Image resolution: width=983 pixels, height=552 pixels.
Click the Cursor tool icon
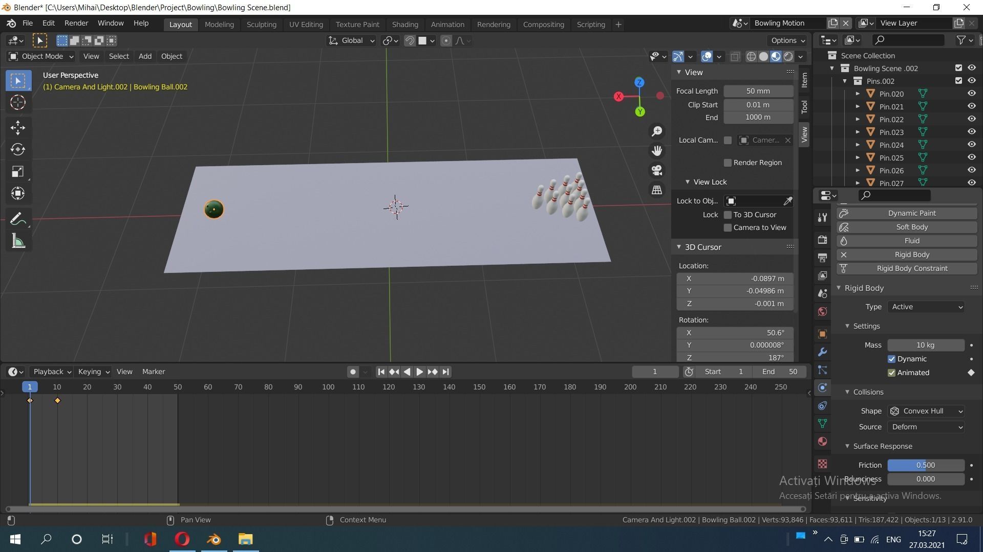point(18,102)
